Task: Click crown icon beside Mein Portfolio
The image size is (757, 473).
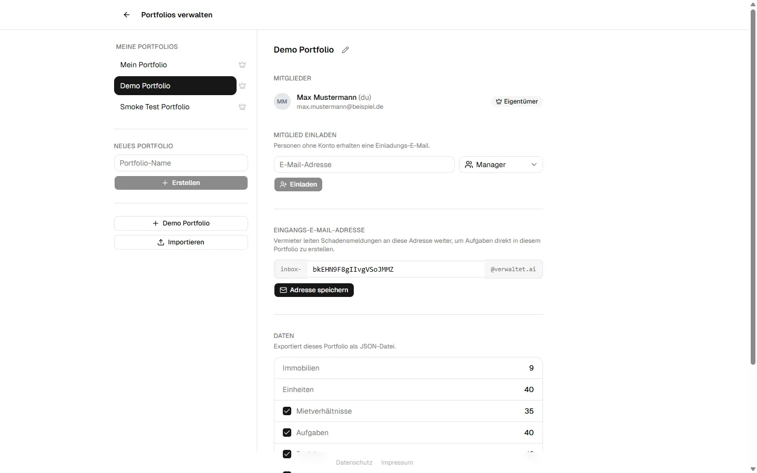Action: [x=242, y=65]
